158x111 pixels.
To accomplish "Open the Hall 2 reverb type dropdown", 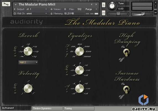I will 28,62.
